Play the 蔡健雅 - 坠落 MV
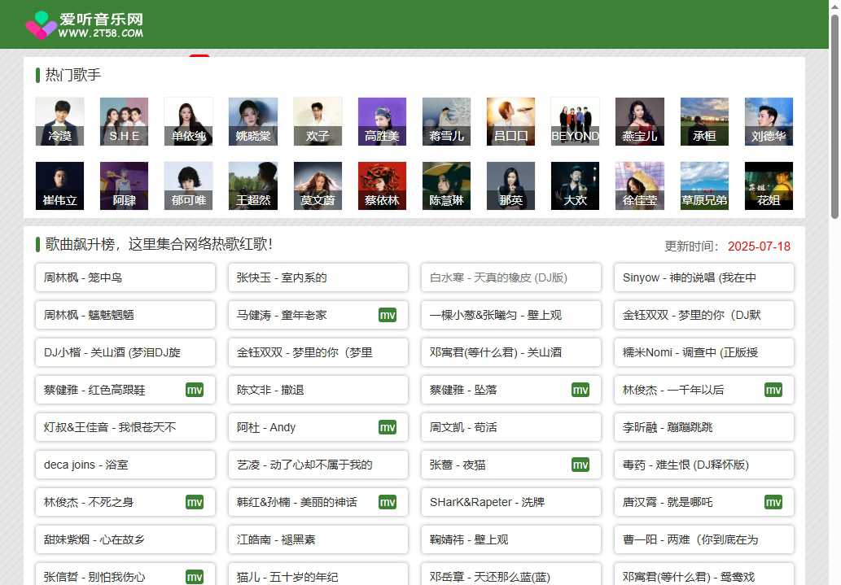Image resolution: width=841 pixels, height=585 pixels. tap(580, 390)
